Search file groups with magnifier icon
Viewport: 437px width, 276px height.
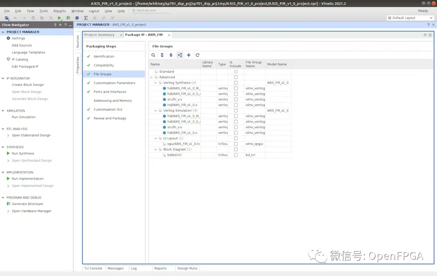pos(153,55)
